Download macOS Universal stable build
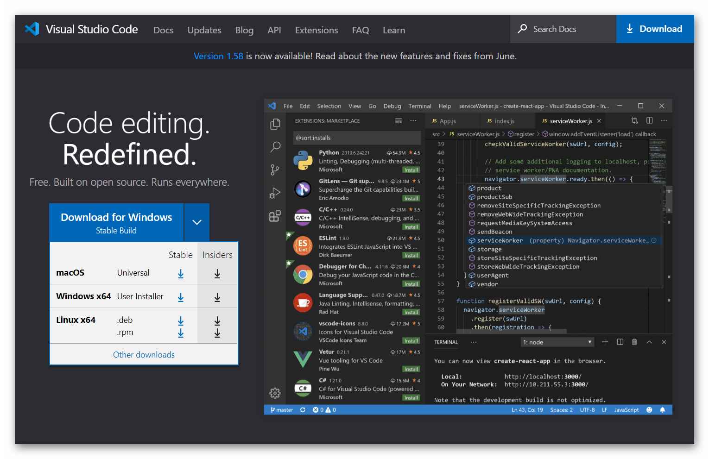The image size is (709, 459). [x=181, y=274]
